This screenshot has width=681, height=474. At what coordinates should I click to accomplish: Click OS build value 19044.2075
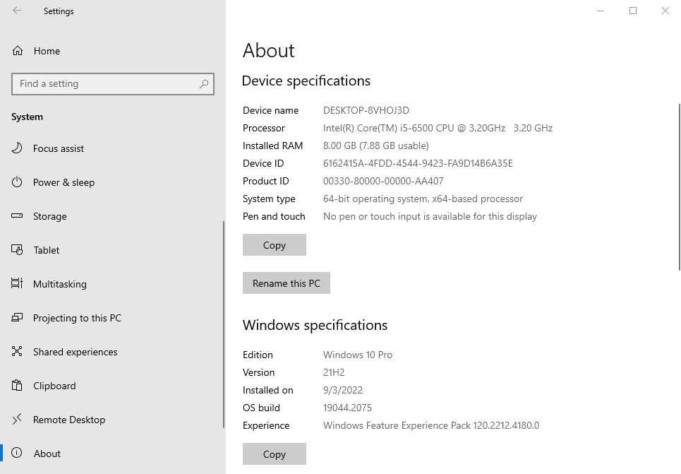[x=347, y=408]
